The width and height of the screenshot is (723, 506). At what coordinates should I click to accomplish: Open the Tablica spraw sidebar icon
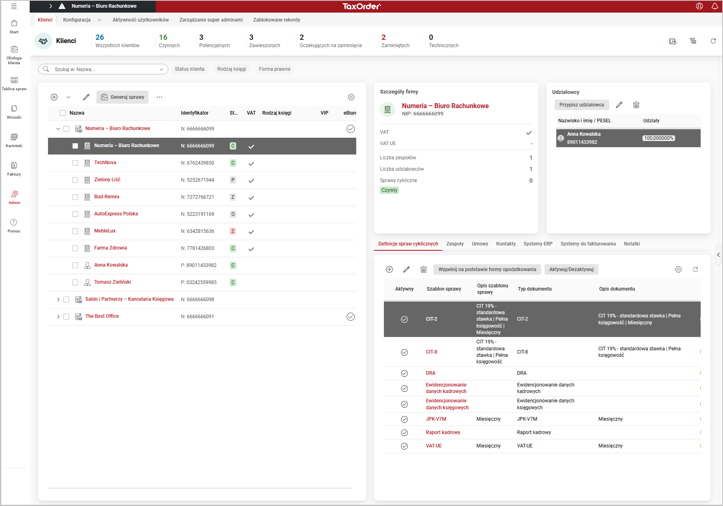coord(14,80)
